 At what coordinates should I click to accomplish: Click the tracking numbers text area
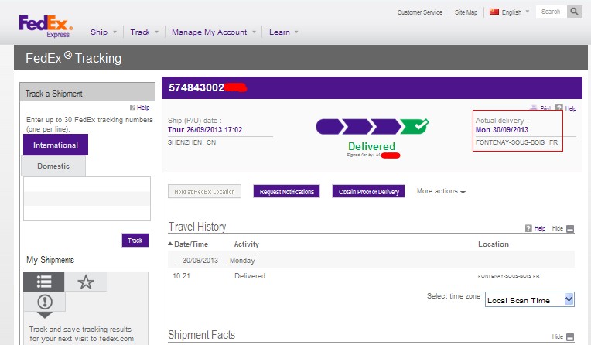(87, 199)
